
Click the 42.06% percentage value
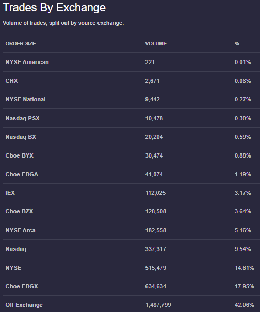click(245, 305)
